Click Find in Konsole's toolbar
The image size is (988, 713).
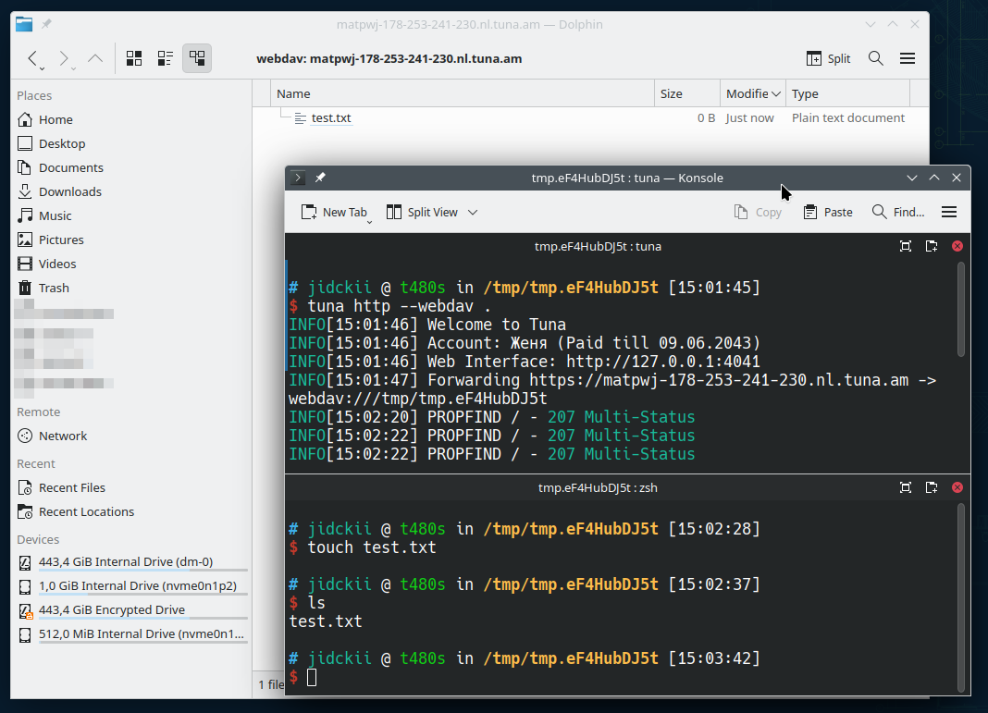tap(898, 212)
